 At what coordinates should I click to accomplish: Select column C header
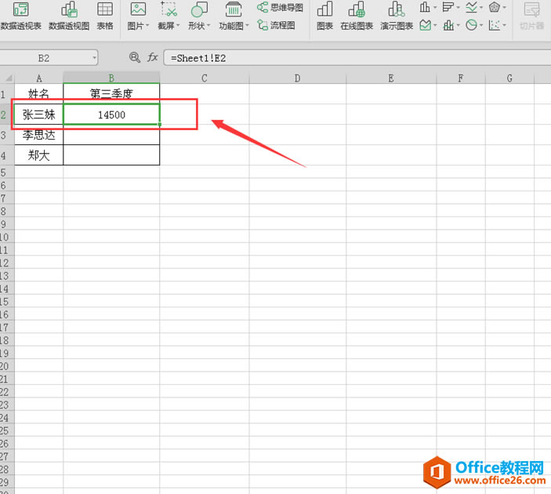pos(204,78)
